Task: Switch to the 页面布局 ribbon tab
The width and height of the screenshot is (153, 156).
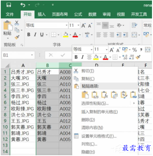Action: click(60, 14)
